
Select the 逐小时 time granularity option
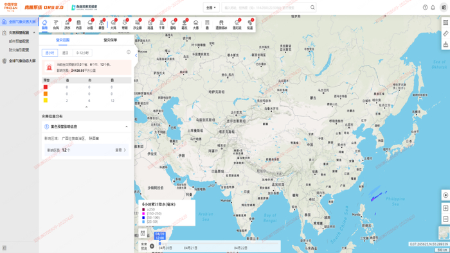pos(50,53)
